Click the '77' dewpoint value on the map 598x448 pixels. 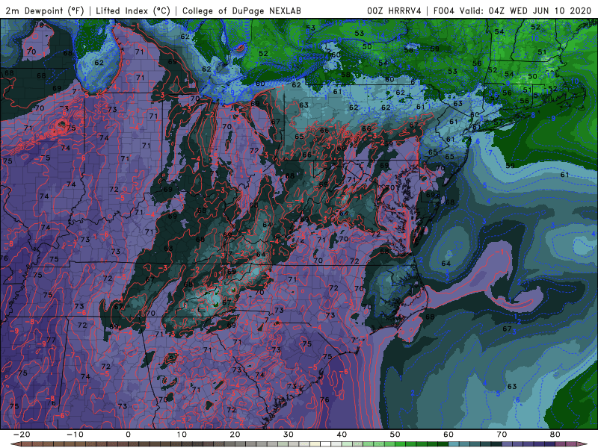click(x=51, y=340)
